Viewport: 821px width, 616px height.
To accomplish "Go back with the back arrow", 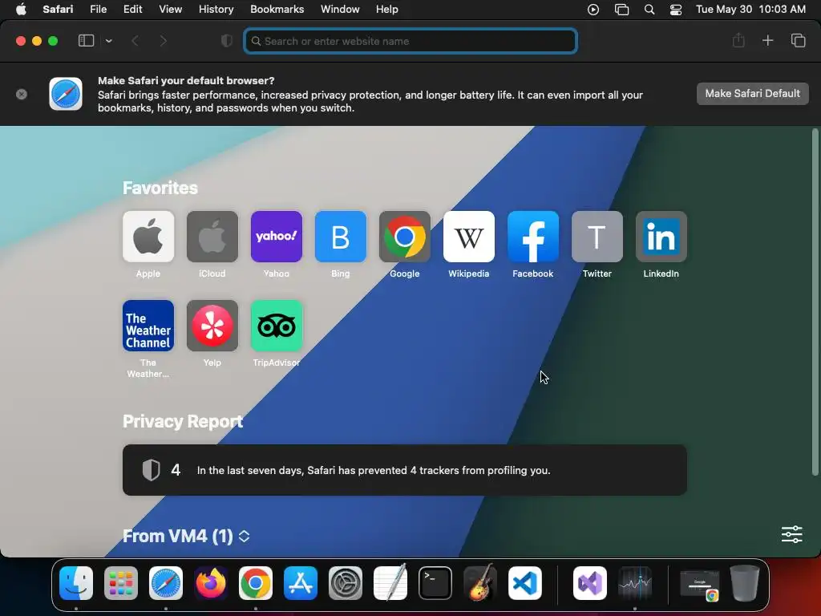I will 135,41.
